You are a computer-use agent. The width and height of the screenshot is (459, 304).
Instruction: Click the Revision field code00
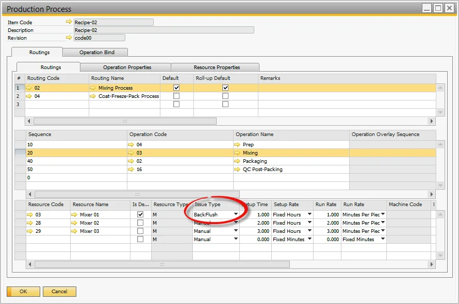(x=100, y=38)
